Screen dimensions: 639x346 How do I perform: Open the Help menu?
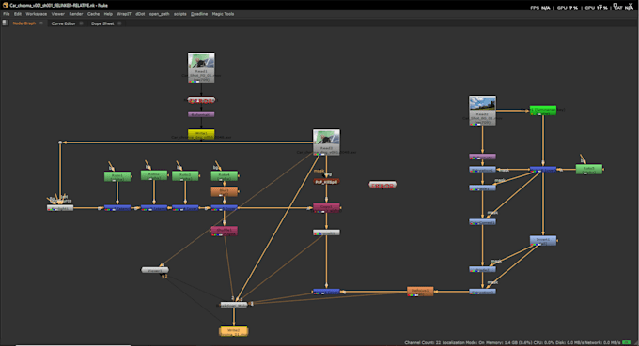(x=108, y=14)
